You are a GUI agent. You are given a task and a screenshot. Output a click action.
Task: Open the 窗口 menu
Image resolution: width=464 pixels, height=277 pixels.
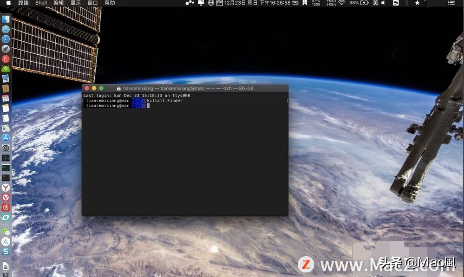(x=92, y=3)
